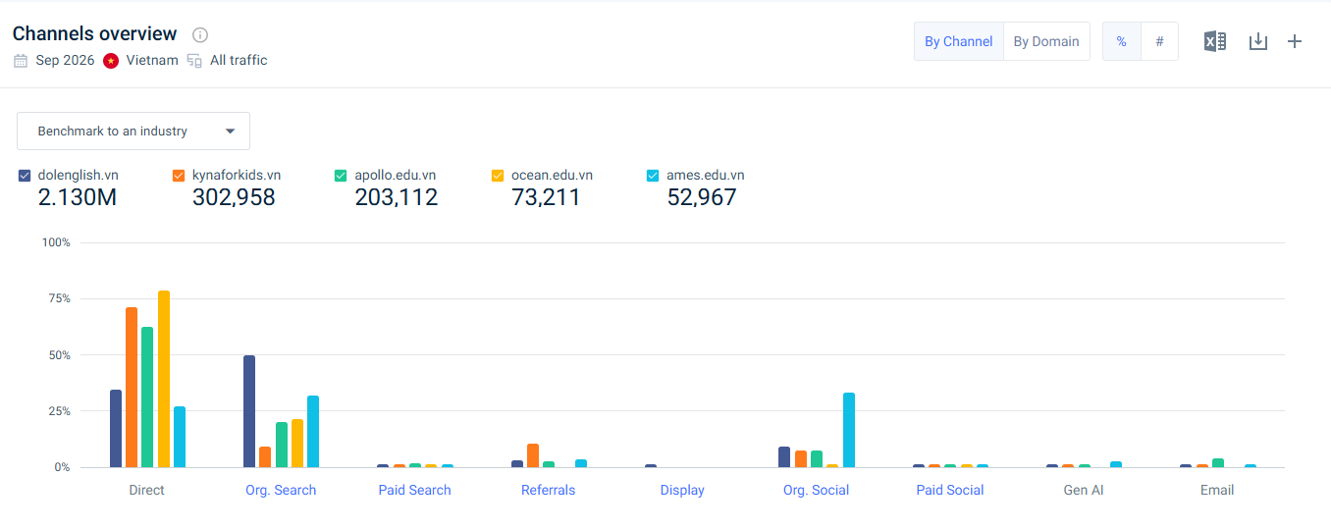Switch to the By Channel view
1331x530 pixels.
tap(959, 41)
